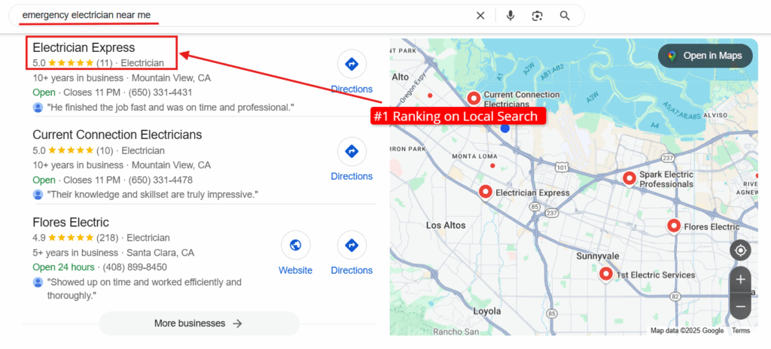Viewport: 771px width, 349px height.
Task: Open the map Terms link
Action: [741, 330]
